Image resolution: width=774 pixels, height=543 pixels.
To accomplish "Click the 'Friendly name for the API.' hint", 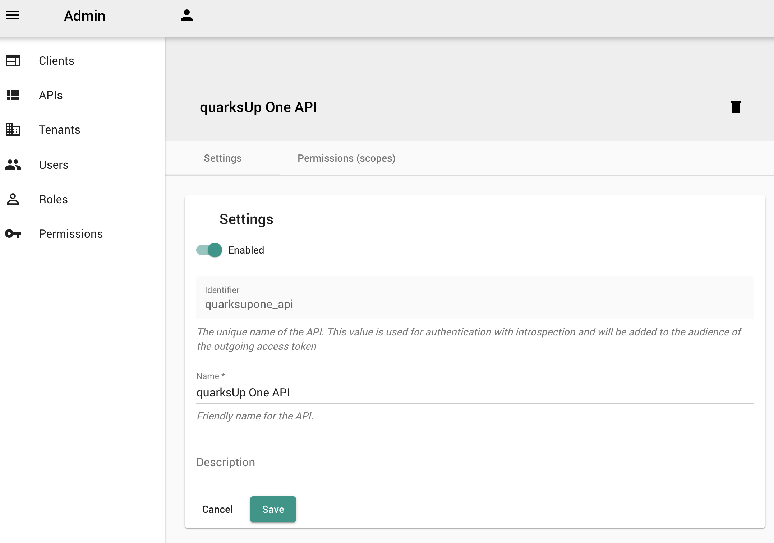I will pos(255,416).
